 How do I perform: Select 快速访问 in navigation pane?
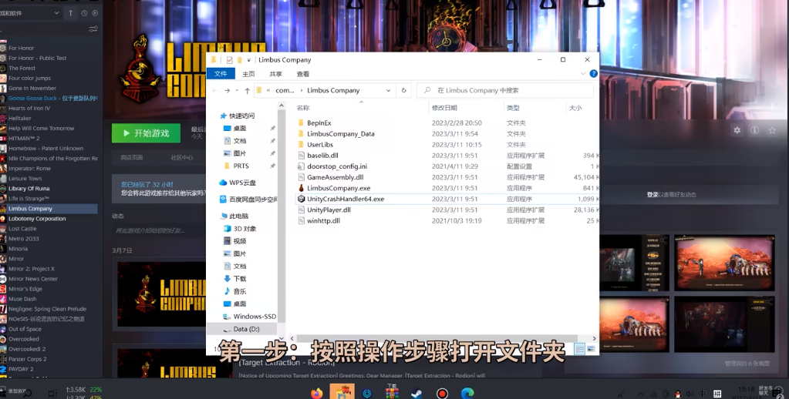241,116
